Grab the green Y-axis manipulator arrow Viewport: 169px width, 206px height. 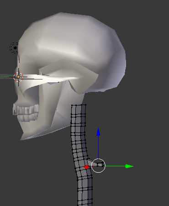click(129, 166)
